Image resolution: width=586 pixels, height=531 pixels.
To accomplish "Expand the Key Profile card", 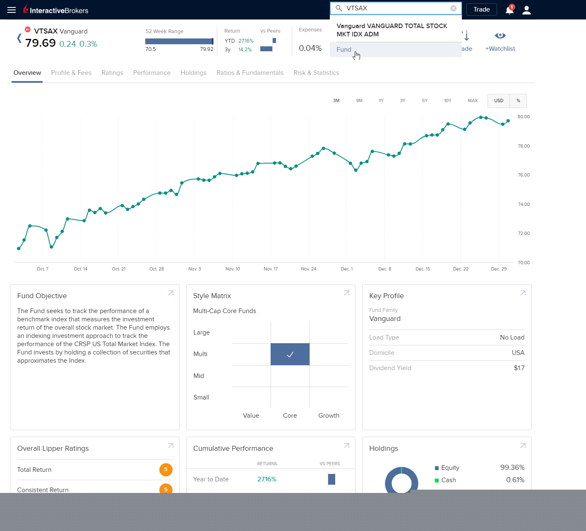I will point(523,293).
